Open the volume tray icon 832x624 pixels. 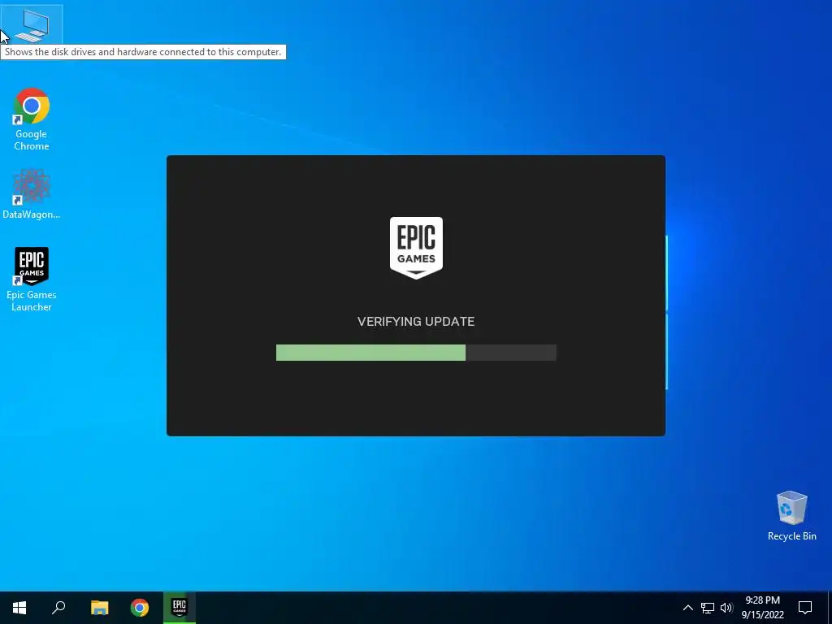[x=726, y=608]
